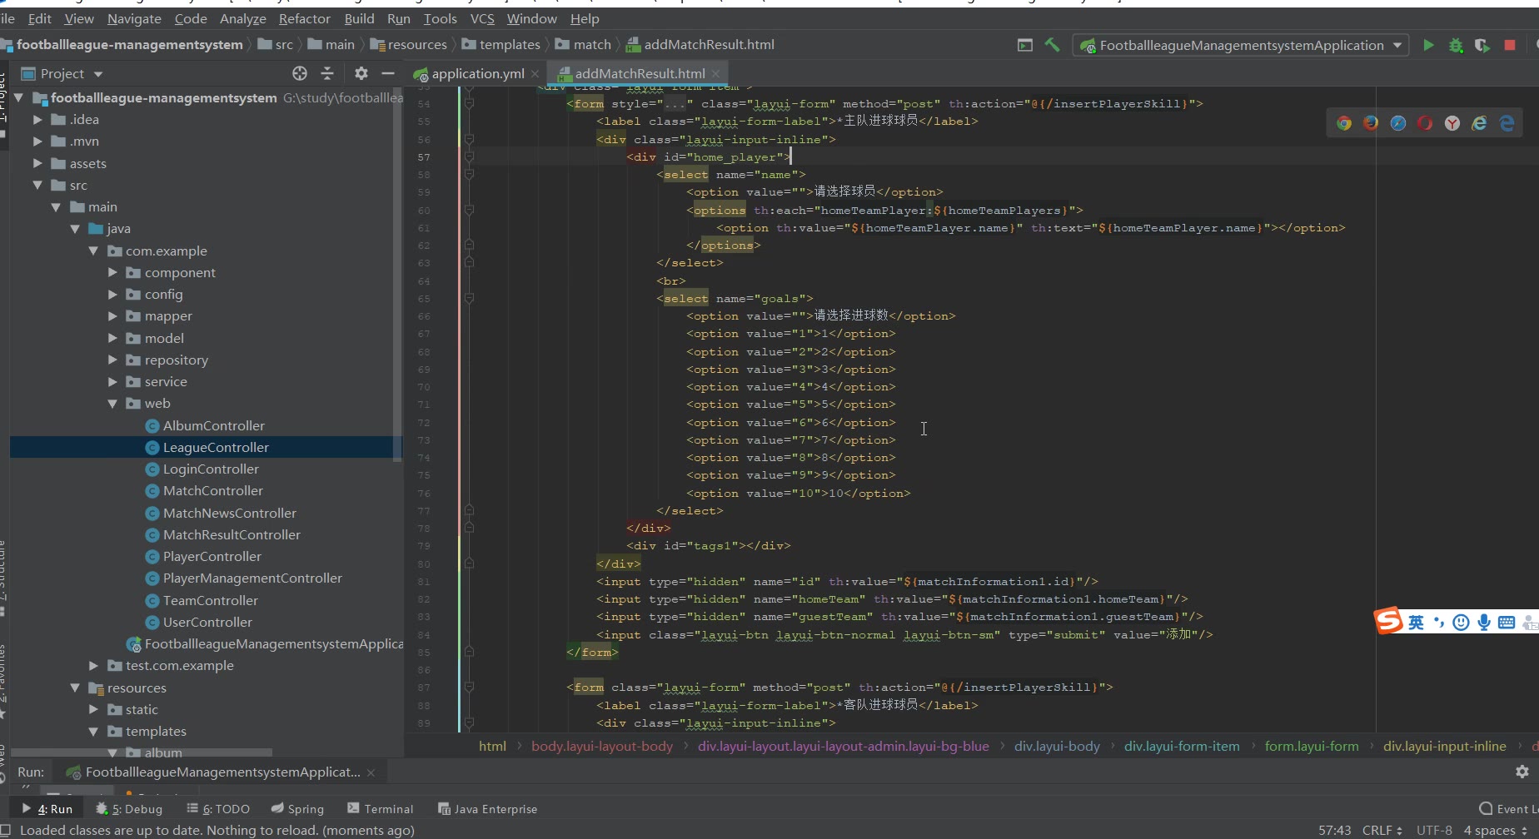
Task: Open the page preview in Firefox
Action: click(1371, 123)
